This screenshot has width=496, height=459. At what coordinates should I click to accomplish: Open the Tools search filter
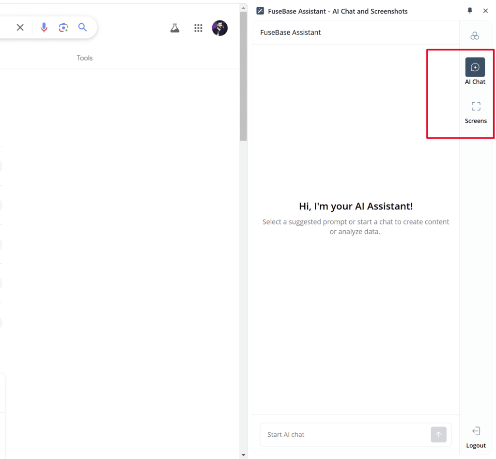[84, 58]
